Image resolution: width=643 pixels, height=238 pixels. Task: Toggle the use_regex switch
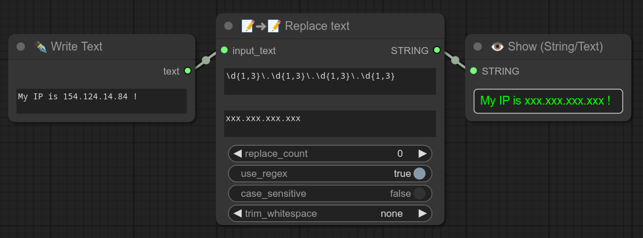419,173
